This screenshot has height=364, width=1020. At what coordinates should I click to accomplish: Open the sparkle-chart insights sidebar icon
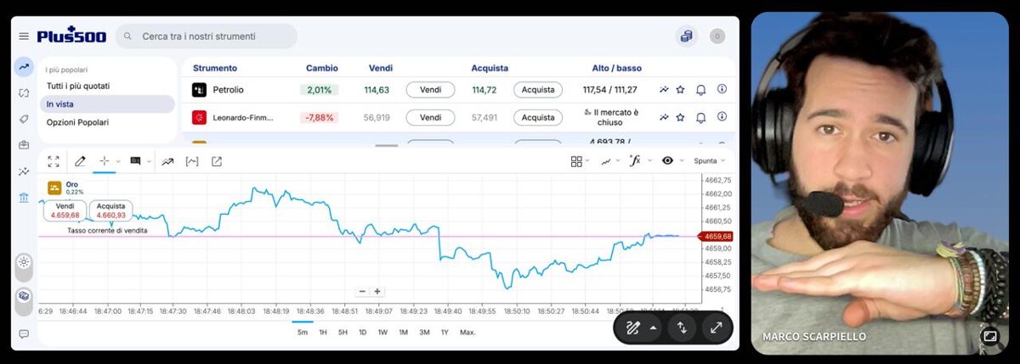pos(24,171)
